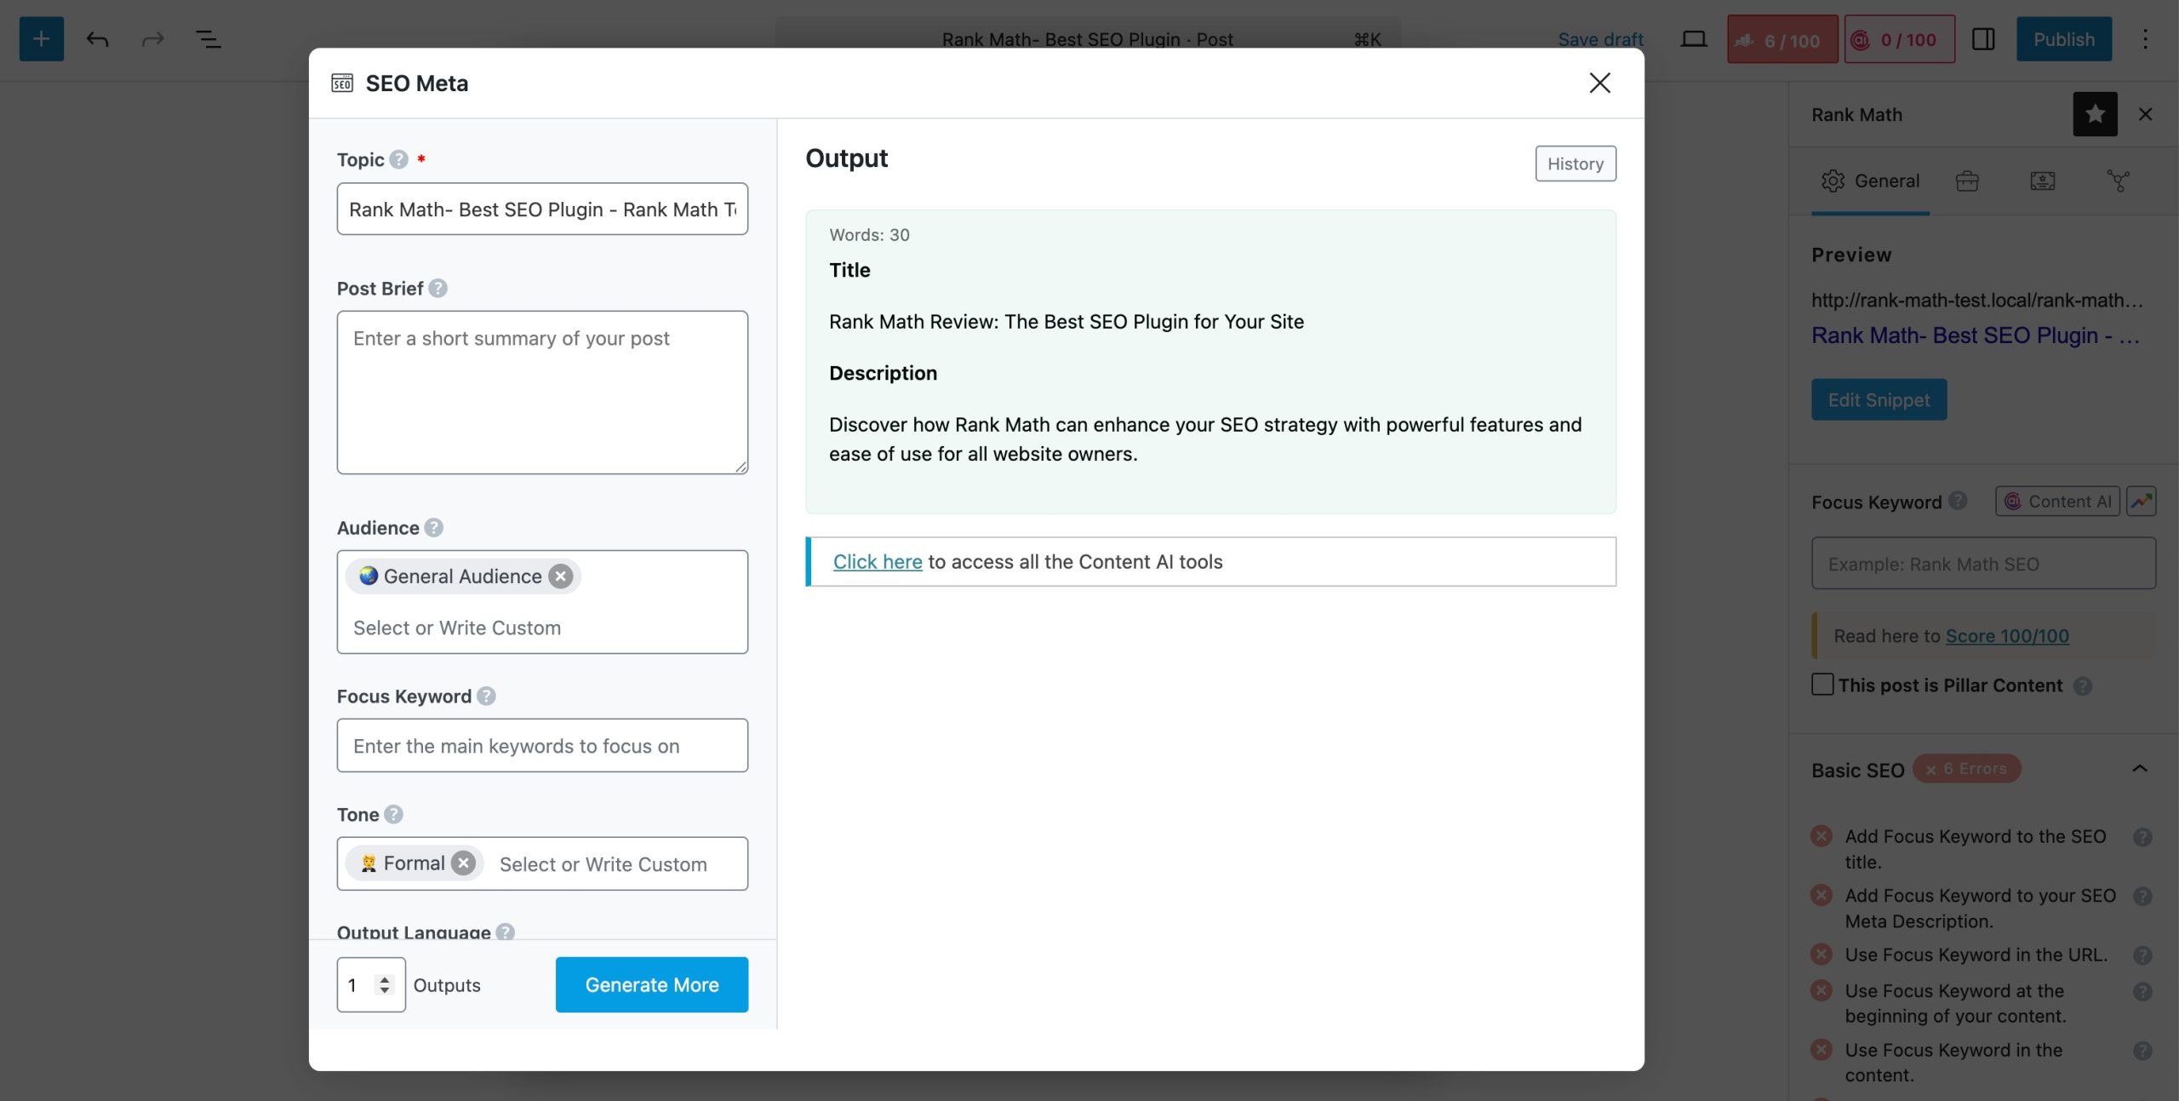Click the sidebar Focus Keyword input
Image resolution: width=2179 pixels, height=1101 pixels.
[x=1983, y=564]
